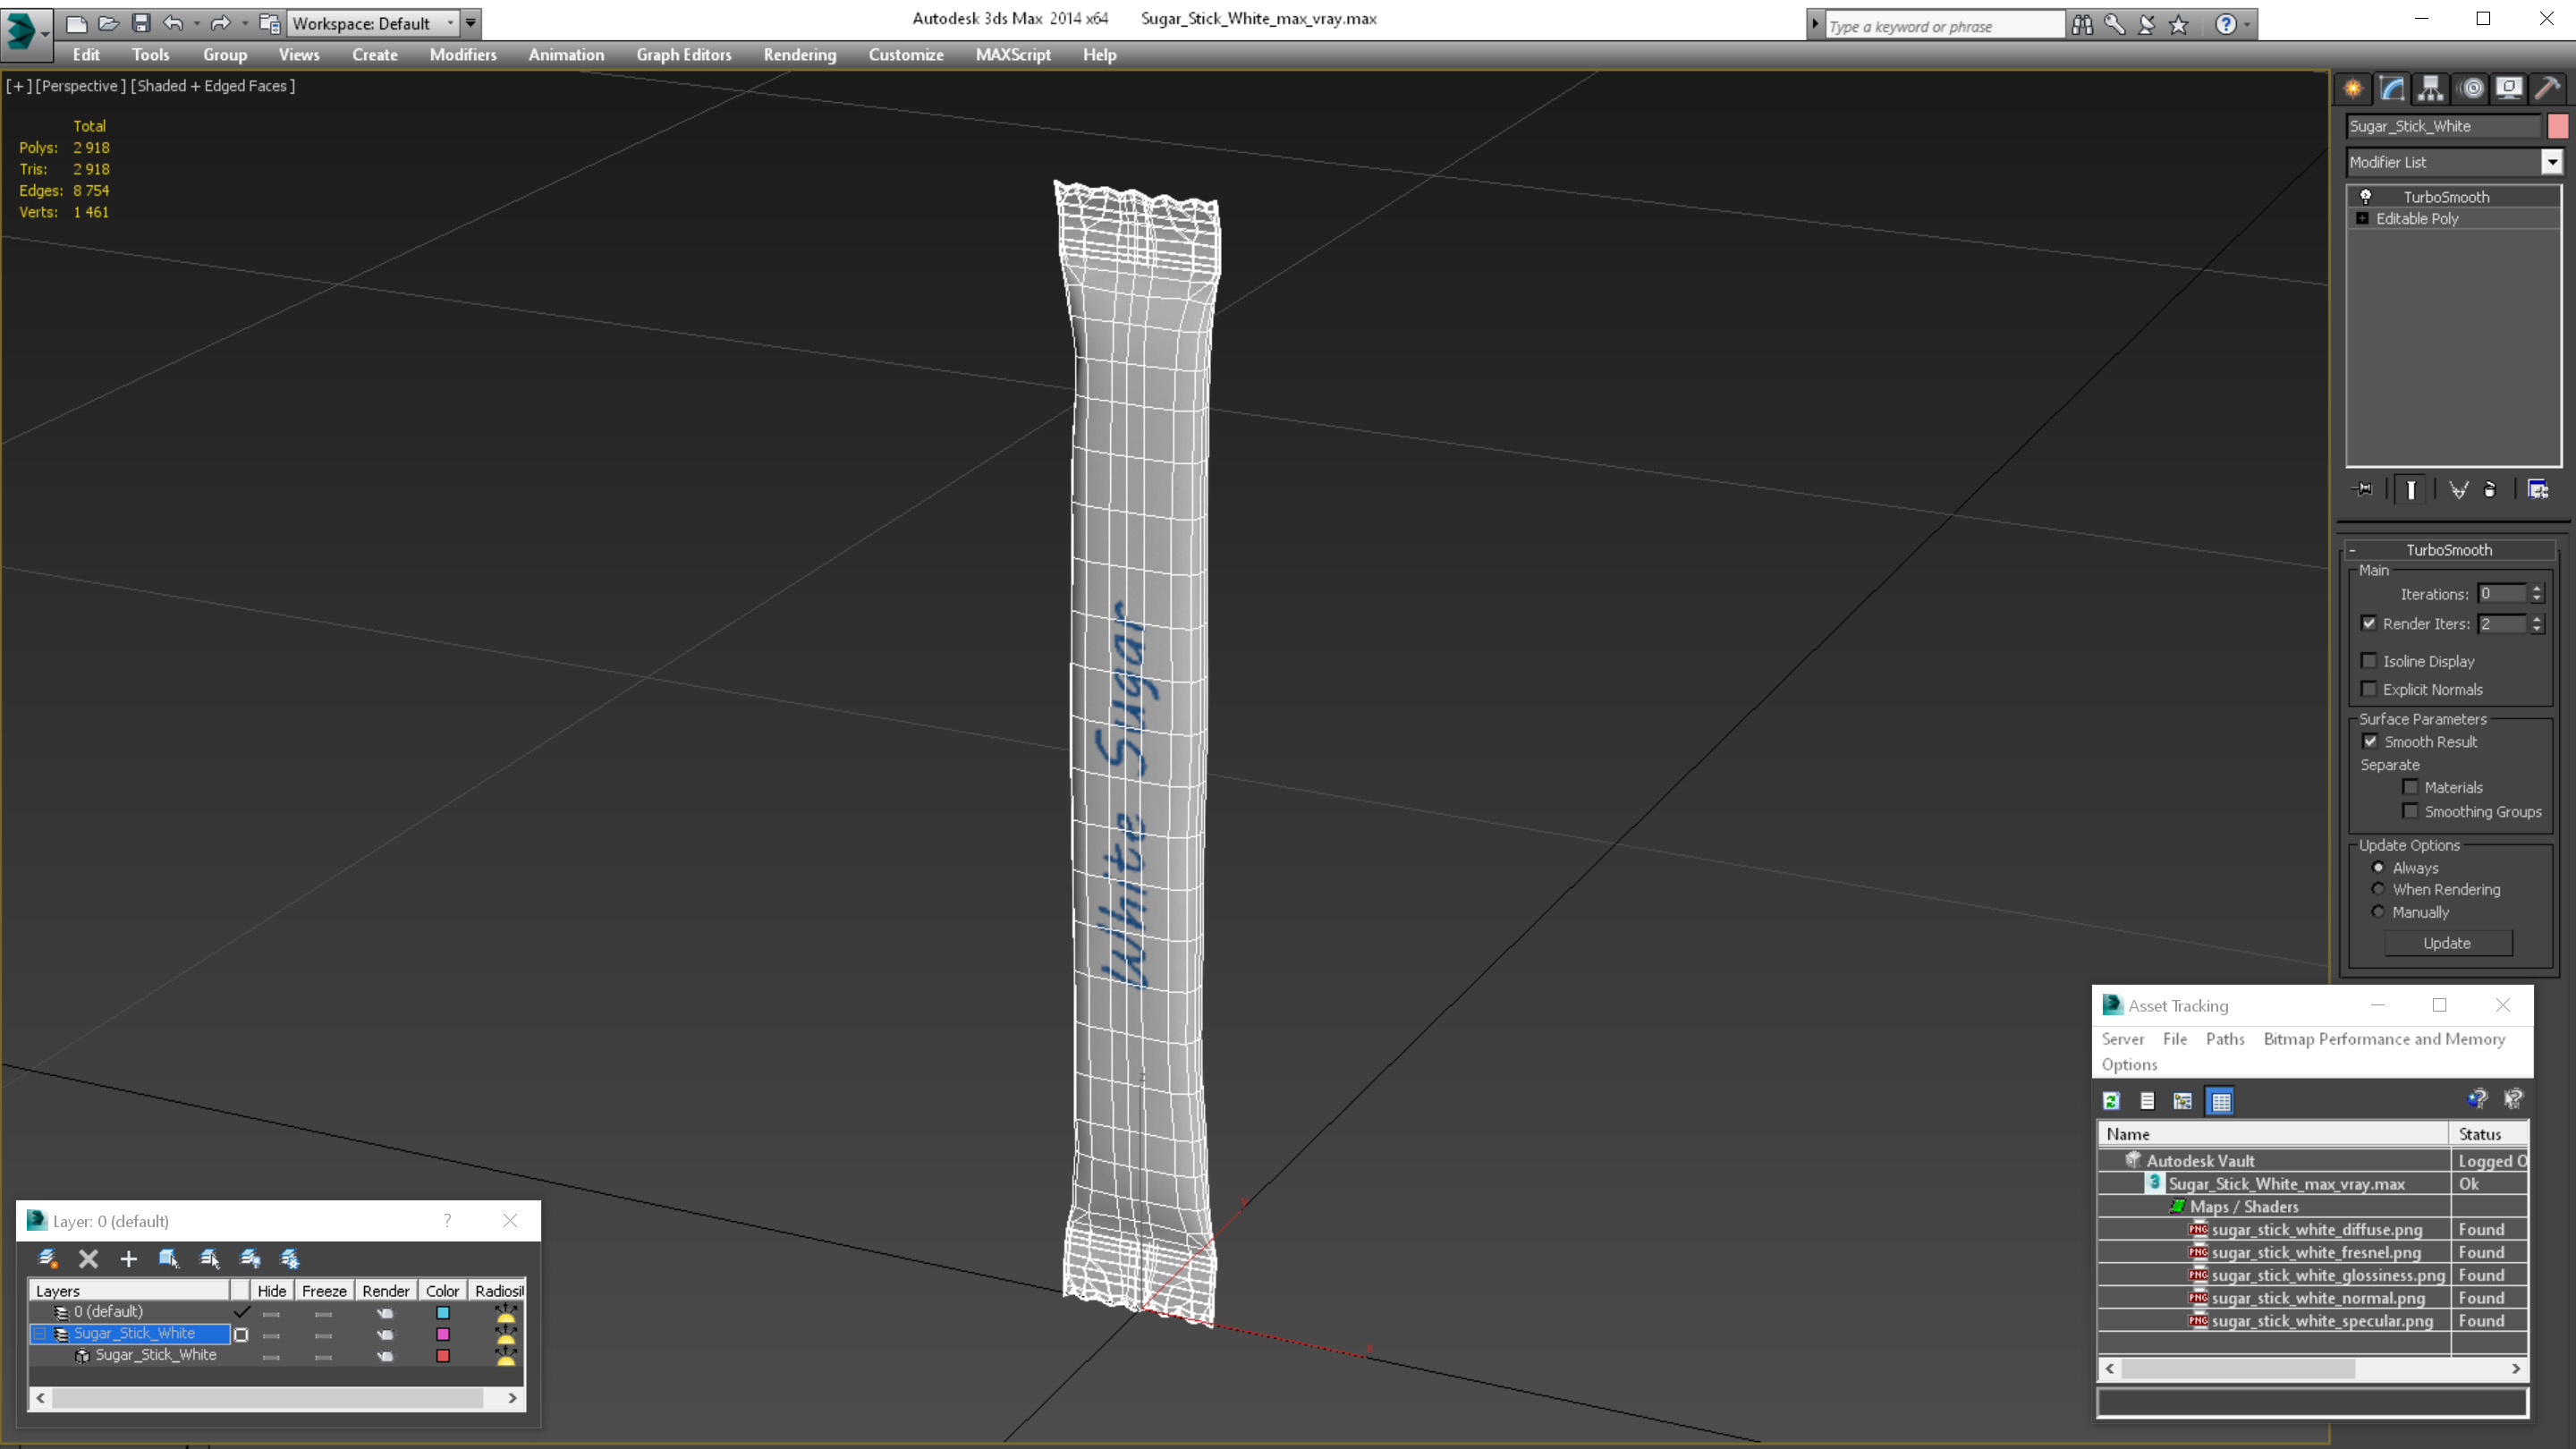Remove modifier from stack trash icon
This screenshot has height=1449, width=2576.
click(x=2490, y=489)
